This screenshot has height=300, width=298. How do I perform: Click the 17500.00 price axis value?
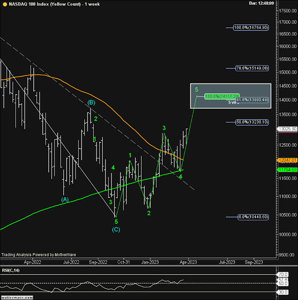[x=288, y=11]
